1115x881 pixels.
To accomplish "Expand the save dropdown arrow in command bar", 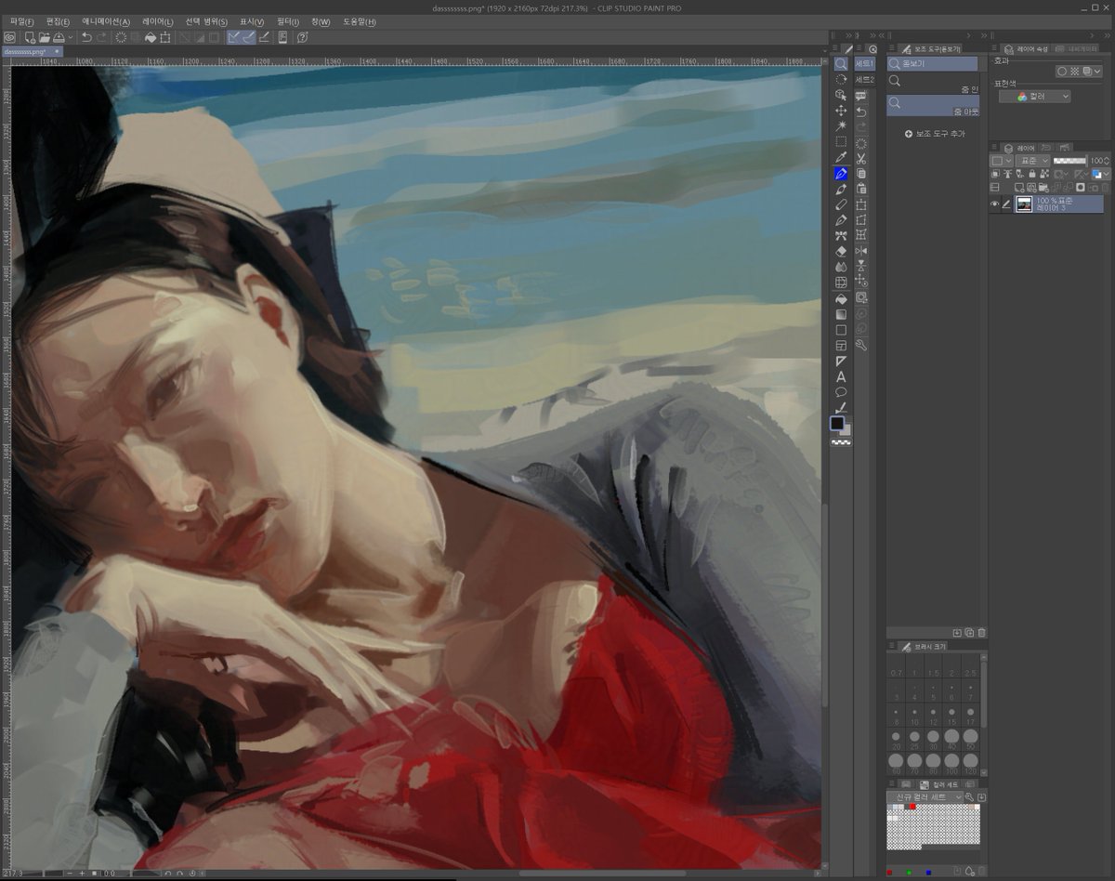I will 71,37.
